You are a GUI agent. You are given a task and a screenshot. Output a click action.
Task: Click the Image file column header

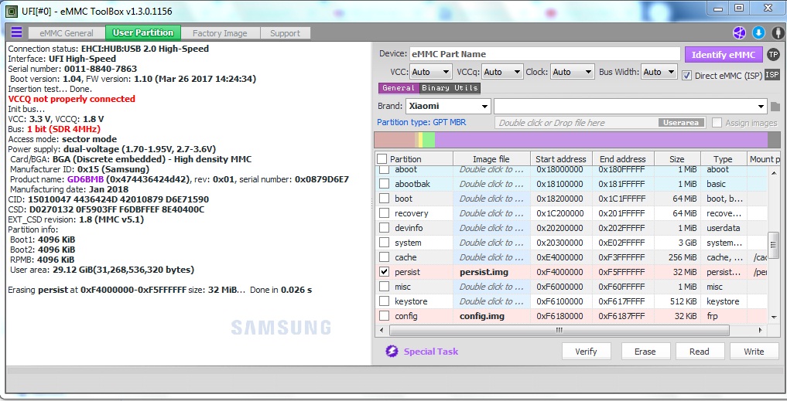(491, 159)
